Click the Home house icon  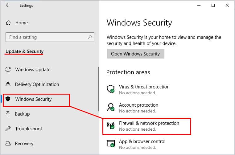pyautogui.click(x=8, y=23)
